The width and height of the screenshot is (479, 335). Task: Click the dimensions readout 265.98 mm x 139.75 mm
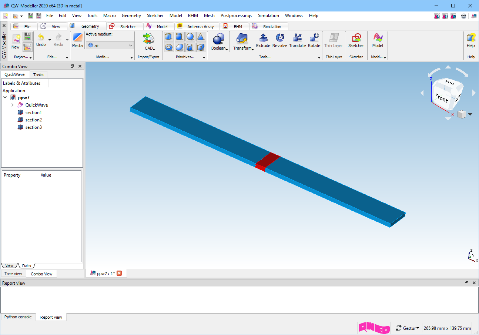coord(448,328)
